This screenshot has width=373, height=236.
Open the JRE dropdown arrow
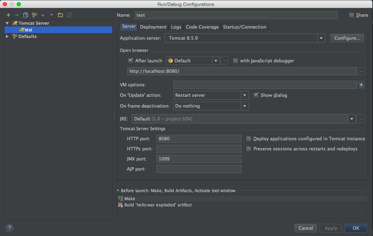click(352, 119)
